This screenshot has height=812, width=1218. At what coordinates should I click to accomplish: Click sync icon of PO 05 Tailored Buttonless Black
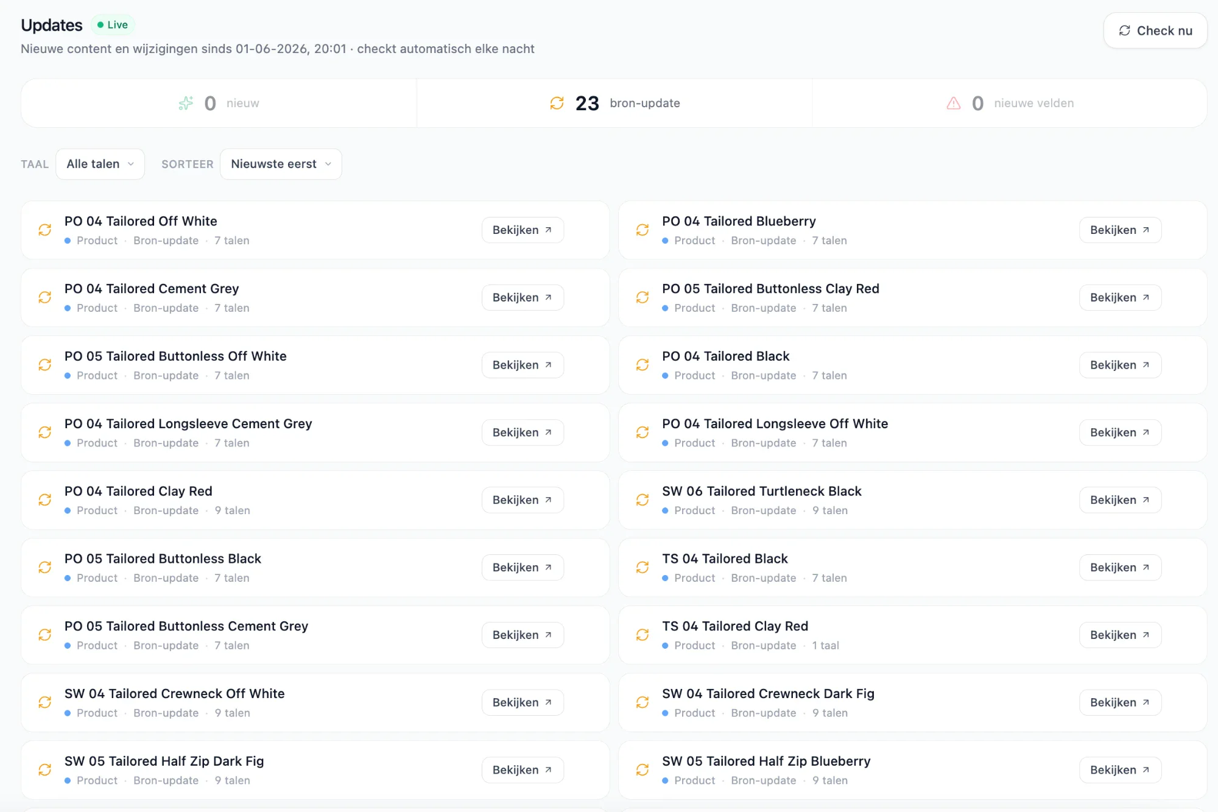[x=45, y=567]
